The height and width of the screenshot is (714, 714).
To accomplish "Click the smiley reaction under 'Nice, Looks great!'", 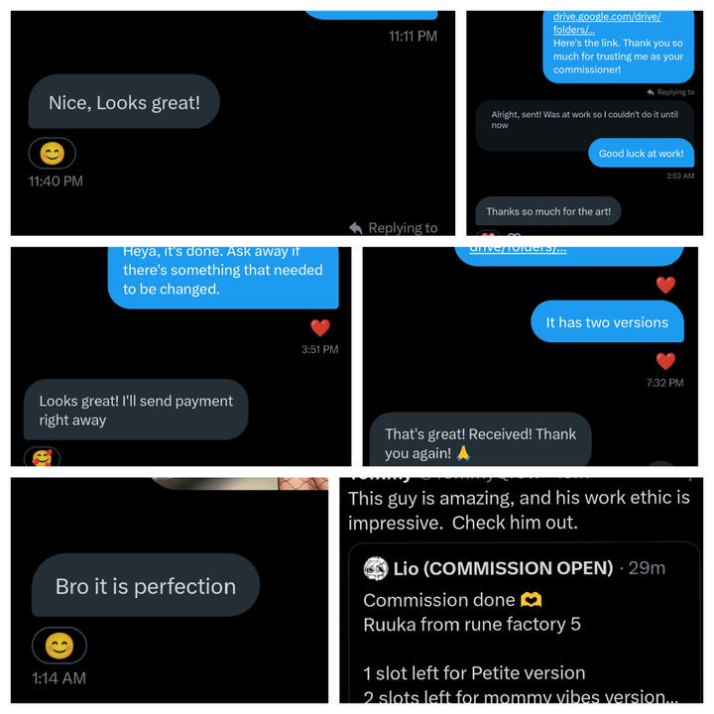I will (52, 154).
